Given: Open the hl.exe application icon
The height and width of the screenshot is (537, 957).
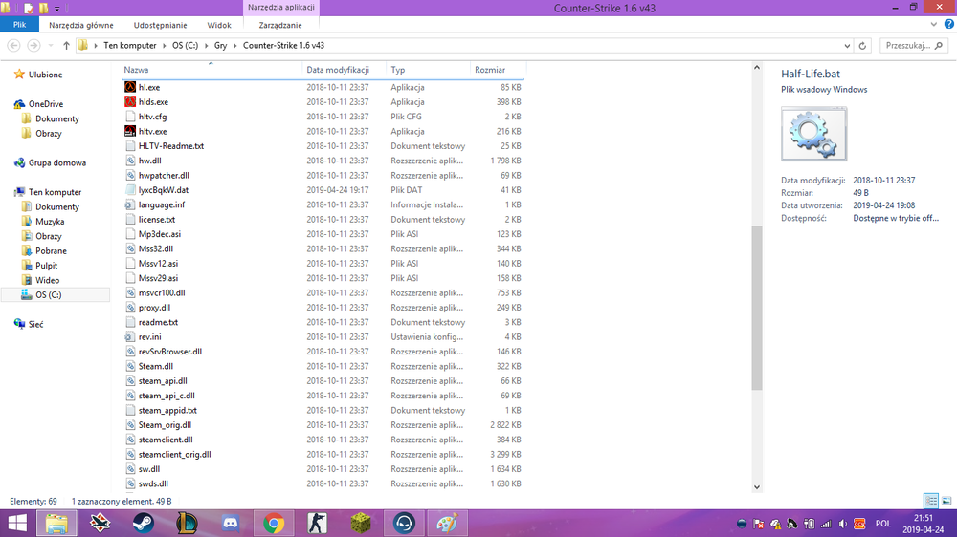Looking at the screenshot, I should 130,87.
